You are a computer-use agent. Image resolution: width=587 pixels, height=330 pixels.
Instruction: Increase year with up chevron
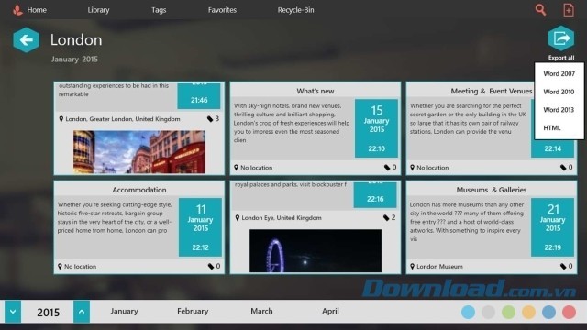[82, 312]
